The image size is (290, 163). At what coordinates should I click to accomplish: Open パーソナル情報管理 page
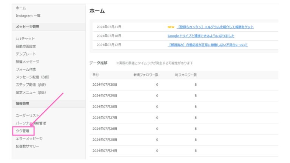(31, 123)
